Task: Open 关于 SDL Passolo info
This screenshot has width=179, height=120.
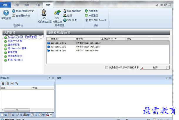Action: click(96, 20)
